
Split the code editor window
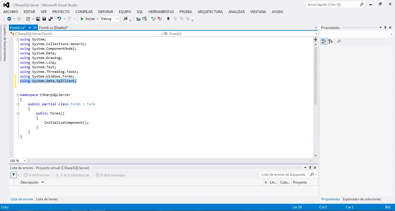coord(315,40)
